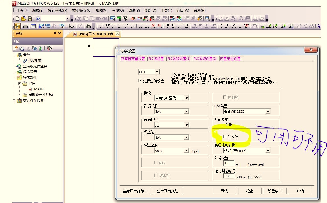Image resolution: width=327 pixels, height=203 pixels.
Task: Click the binoculars Find icon
Action: coord(88,26)
